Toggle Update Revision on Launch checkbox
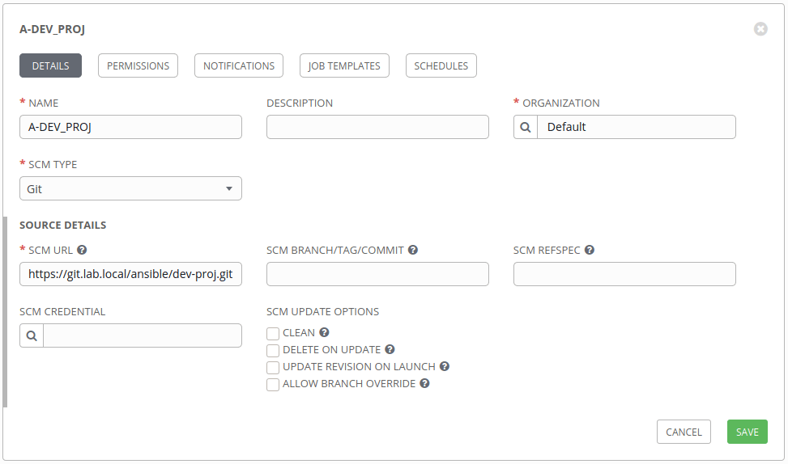The image size is (788, 464). point(273,367)
